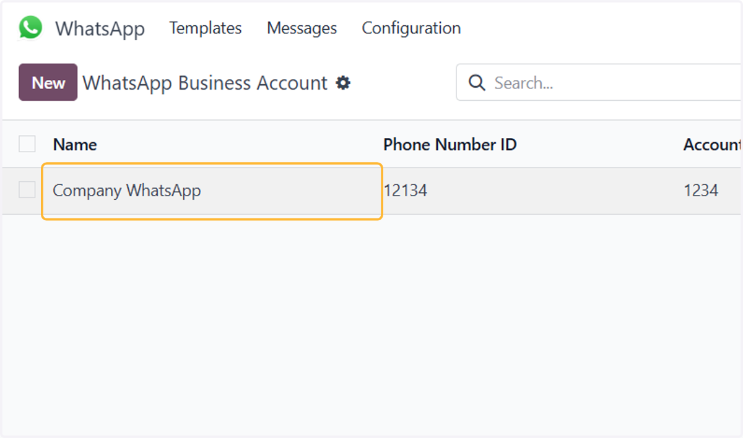Open the Configuration menu

click(411, 28)
